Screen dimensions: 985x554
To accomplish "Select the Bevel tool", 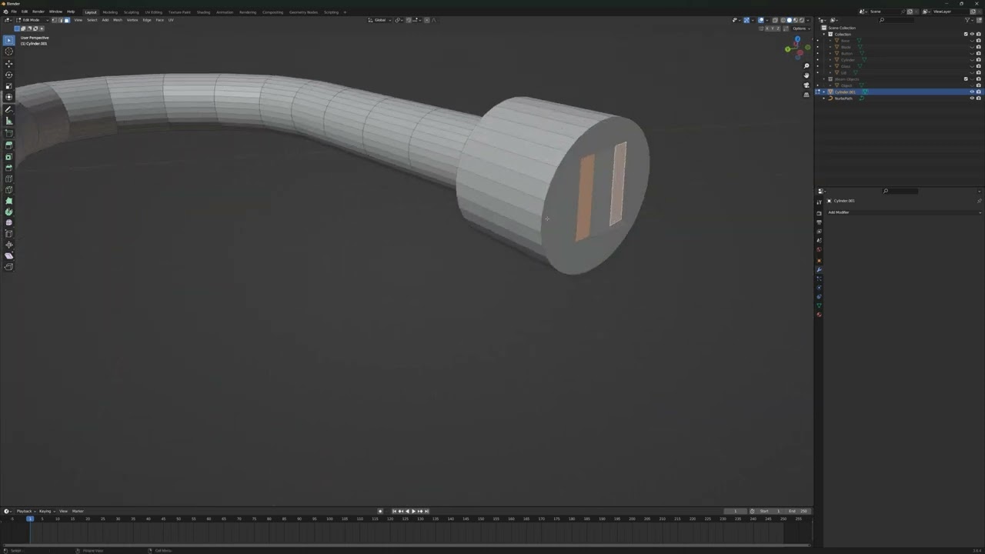I will pyautogui.click(x=9, y=168).
